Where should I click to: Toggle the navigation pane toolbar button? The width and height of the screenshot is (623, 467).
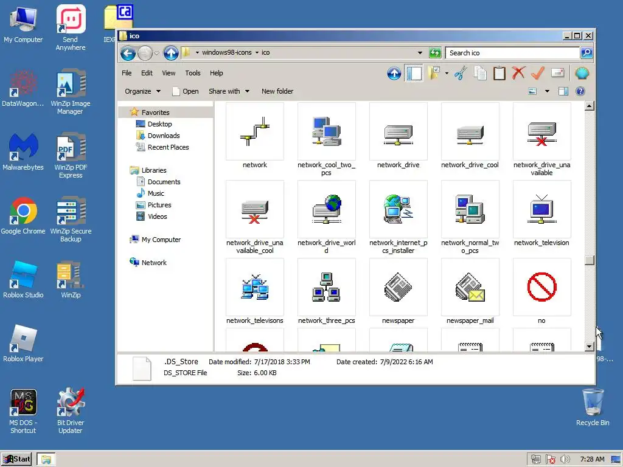pyautogui.click(x=414, y=73)
